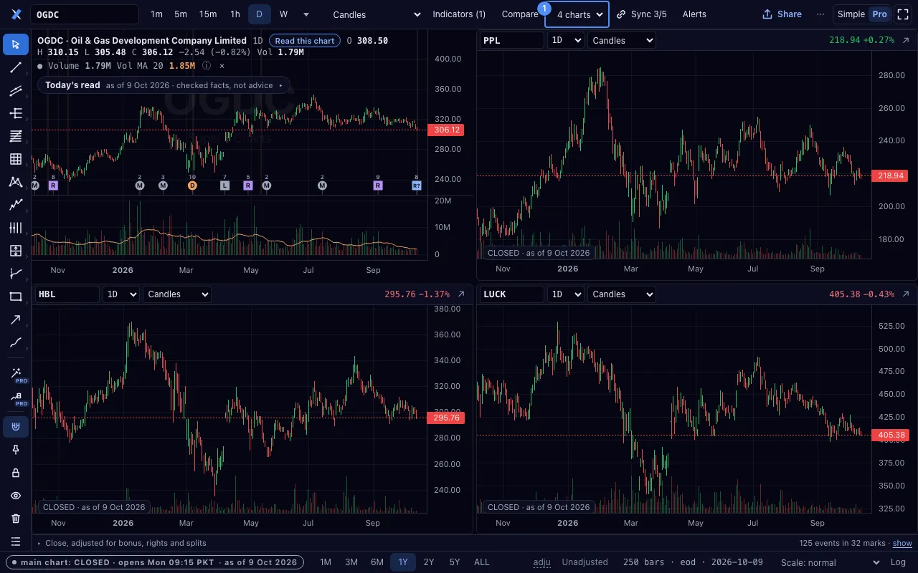The image size is (918, 573).
Task: Remove the Volume indicator with its ×
Action: point(222,65)
